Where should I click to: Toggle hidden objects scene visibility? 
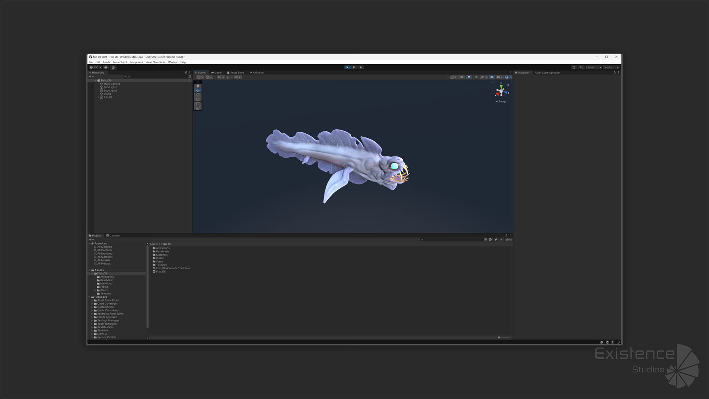pyautogui.click(x=492, y=77)
